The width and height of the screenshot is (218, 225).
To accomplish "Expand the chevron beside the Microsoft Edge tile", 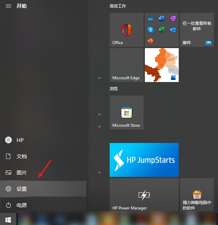I will [x=100, y=78].
